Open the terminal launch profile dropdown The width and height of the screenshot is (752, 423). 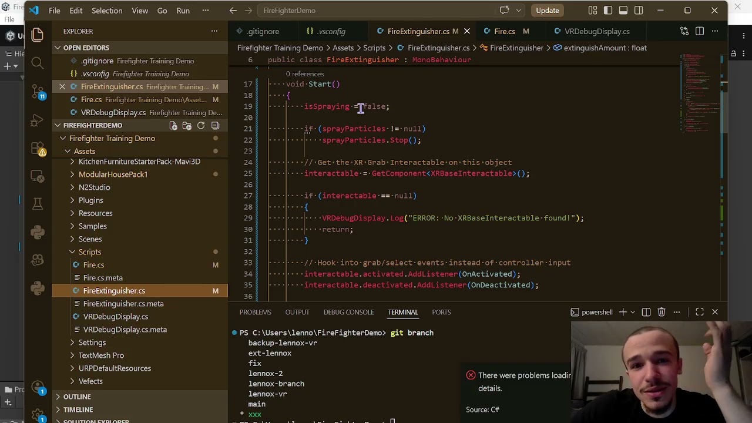coord(633,312)
